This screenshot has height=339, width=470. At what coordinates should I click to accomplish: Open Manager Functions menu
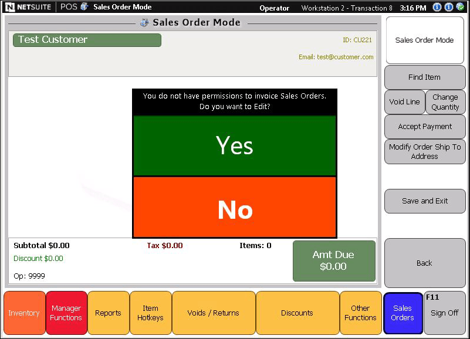coord(66,313)
